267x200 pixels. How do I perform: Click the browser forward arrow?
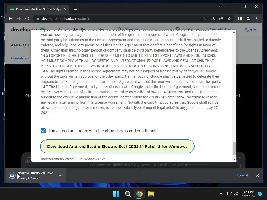(19, 18)
